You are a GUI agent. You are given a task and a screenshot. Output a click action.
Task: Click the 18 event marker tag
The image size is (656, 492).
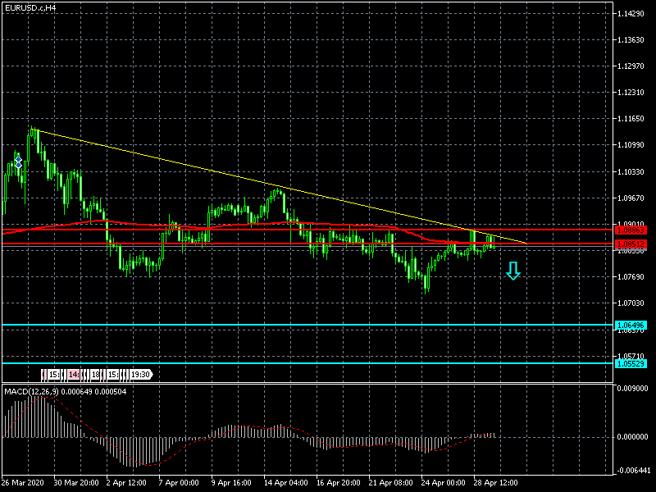tap(95, 375)
